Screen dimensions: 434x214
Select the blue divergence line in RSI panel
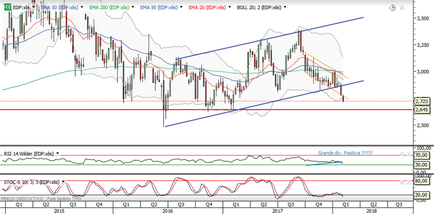point(325,163)
